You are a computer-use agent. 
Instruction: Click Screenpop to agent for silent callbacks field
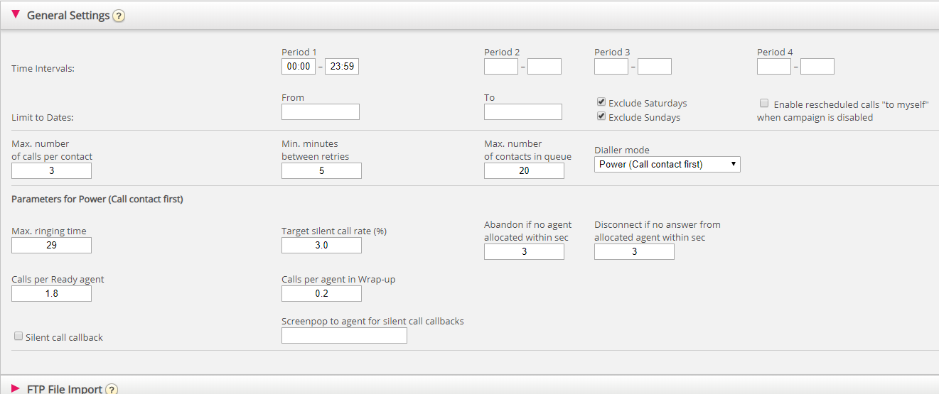[344, 336]
